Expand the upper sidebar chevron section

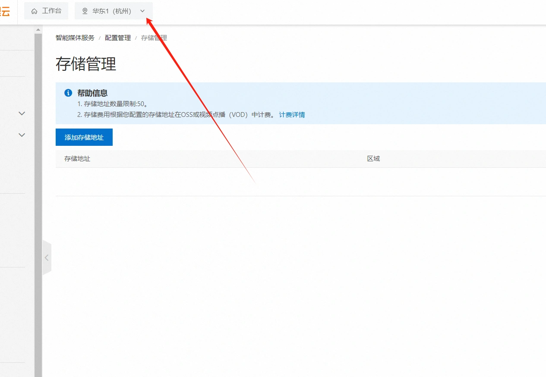[x=22, y=113]
